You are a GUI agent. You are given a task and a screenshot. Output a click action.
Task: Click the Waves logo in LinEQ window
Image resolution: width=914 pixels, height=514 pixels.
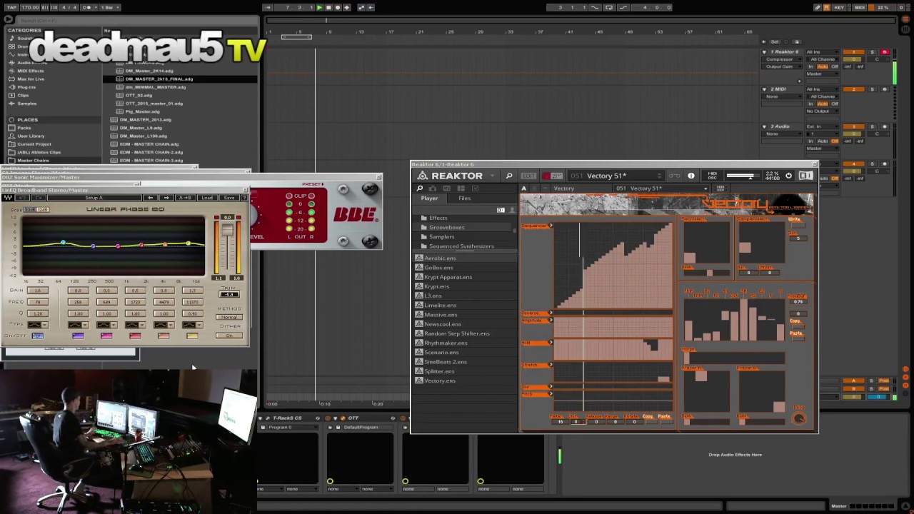pos(8,198)
